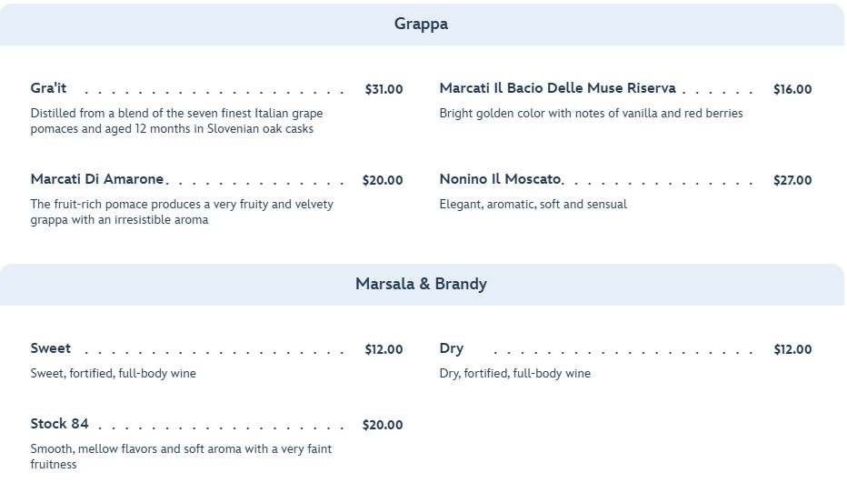Viewport: 847px width, 493px height.
Task: Pick the Sweet marsala item name
Action: pos(50,348)
